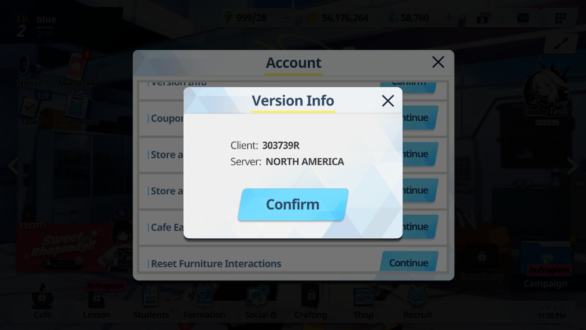Image resolution: width=586 pixels, height=330 pixels.
Task: Continue next to Reset Furniture Interactions
Action: [x=409, y=263]
